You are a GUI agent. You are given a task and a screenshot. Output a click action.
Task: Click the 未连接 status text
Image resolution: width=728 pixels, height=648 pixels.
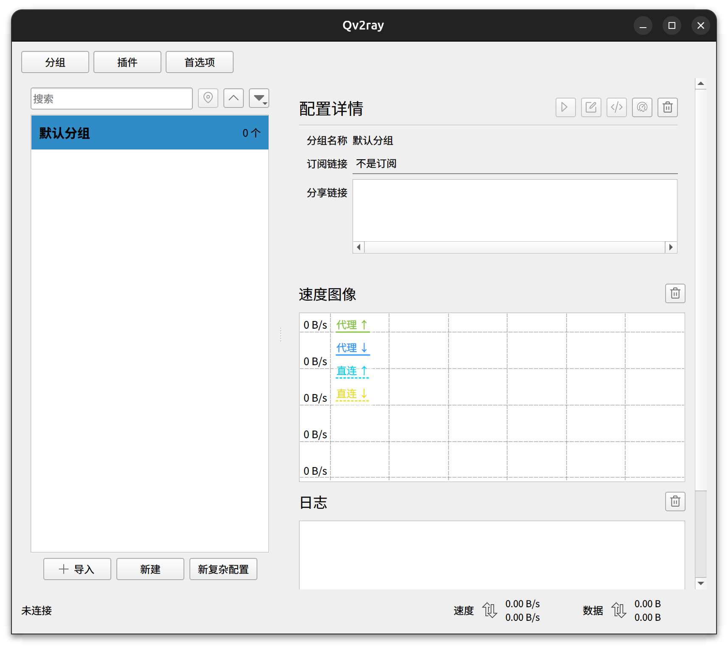click(x=37, y=611)
